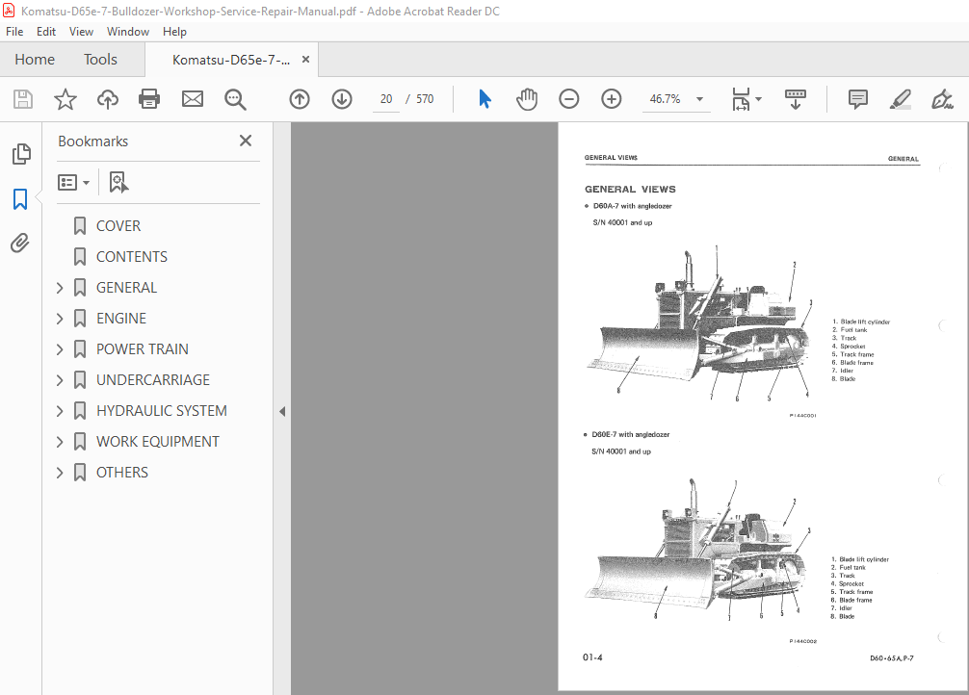Expand the WORK EQUIPMENT bookmark
969x695 pixels.
60,442
